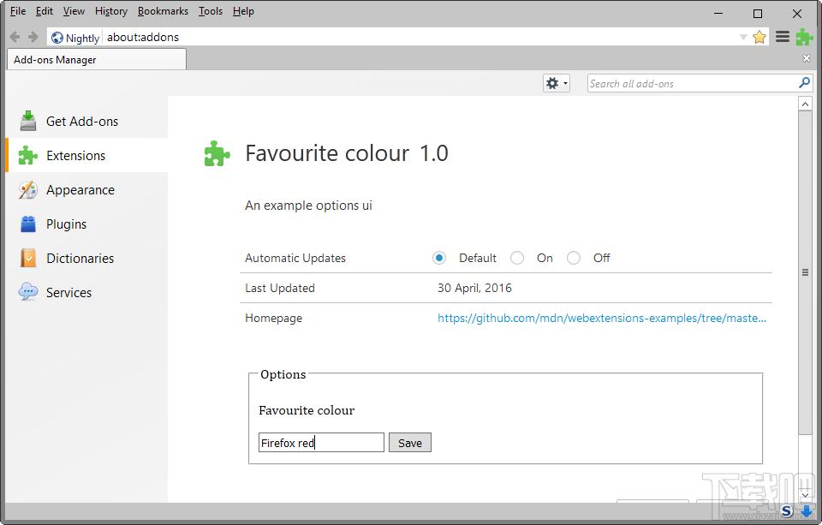Open the Edit menu
The width and height of the screenshot is (822, 525).
44,11
